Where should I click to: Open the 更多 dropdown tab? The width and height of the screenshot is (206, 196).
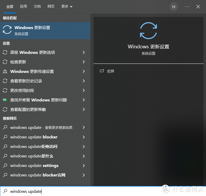click(x=67, y=6)
